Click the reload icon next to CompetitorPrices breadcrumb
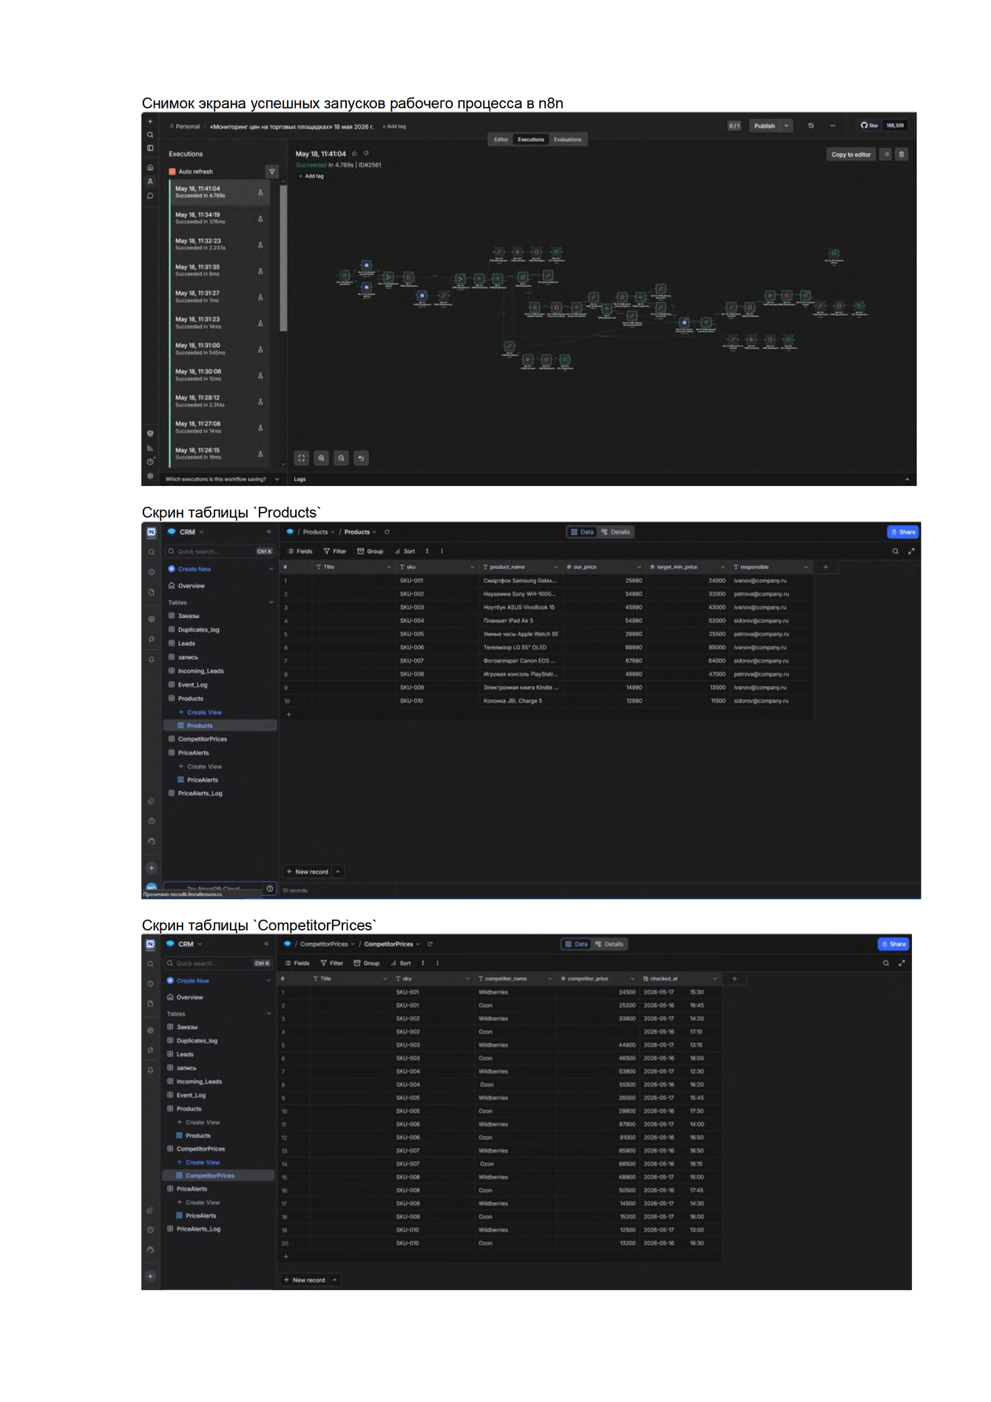This screenshot has height=1402, width=991. click(430, 944)
